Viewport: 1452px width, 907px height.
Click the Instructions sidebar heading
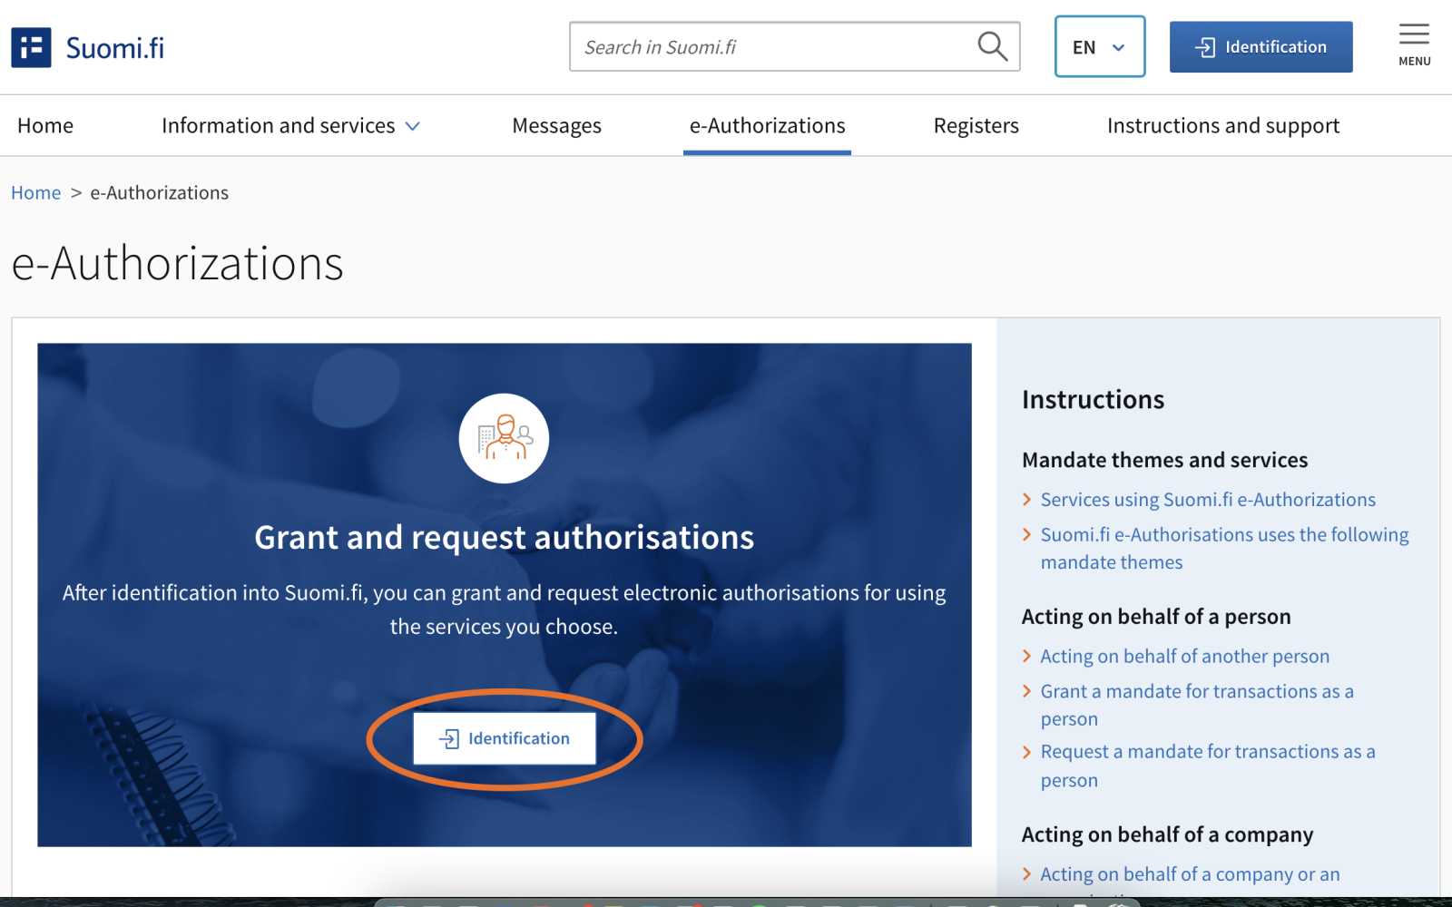(x=1093, y=399)
